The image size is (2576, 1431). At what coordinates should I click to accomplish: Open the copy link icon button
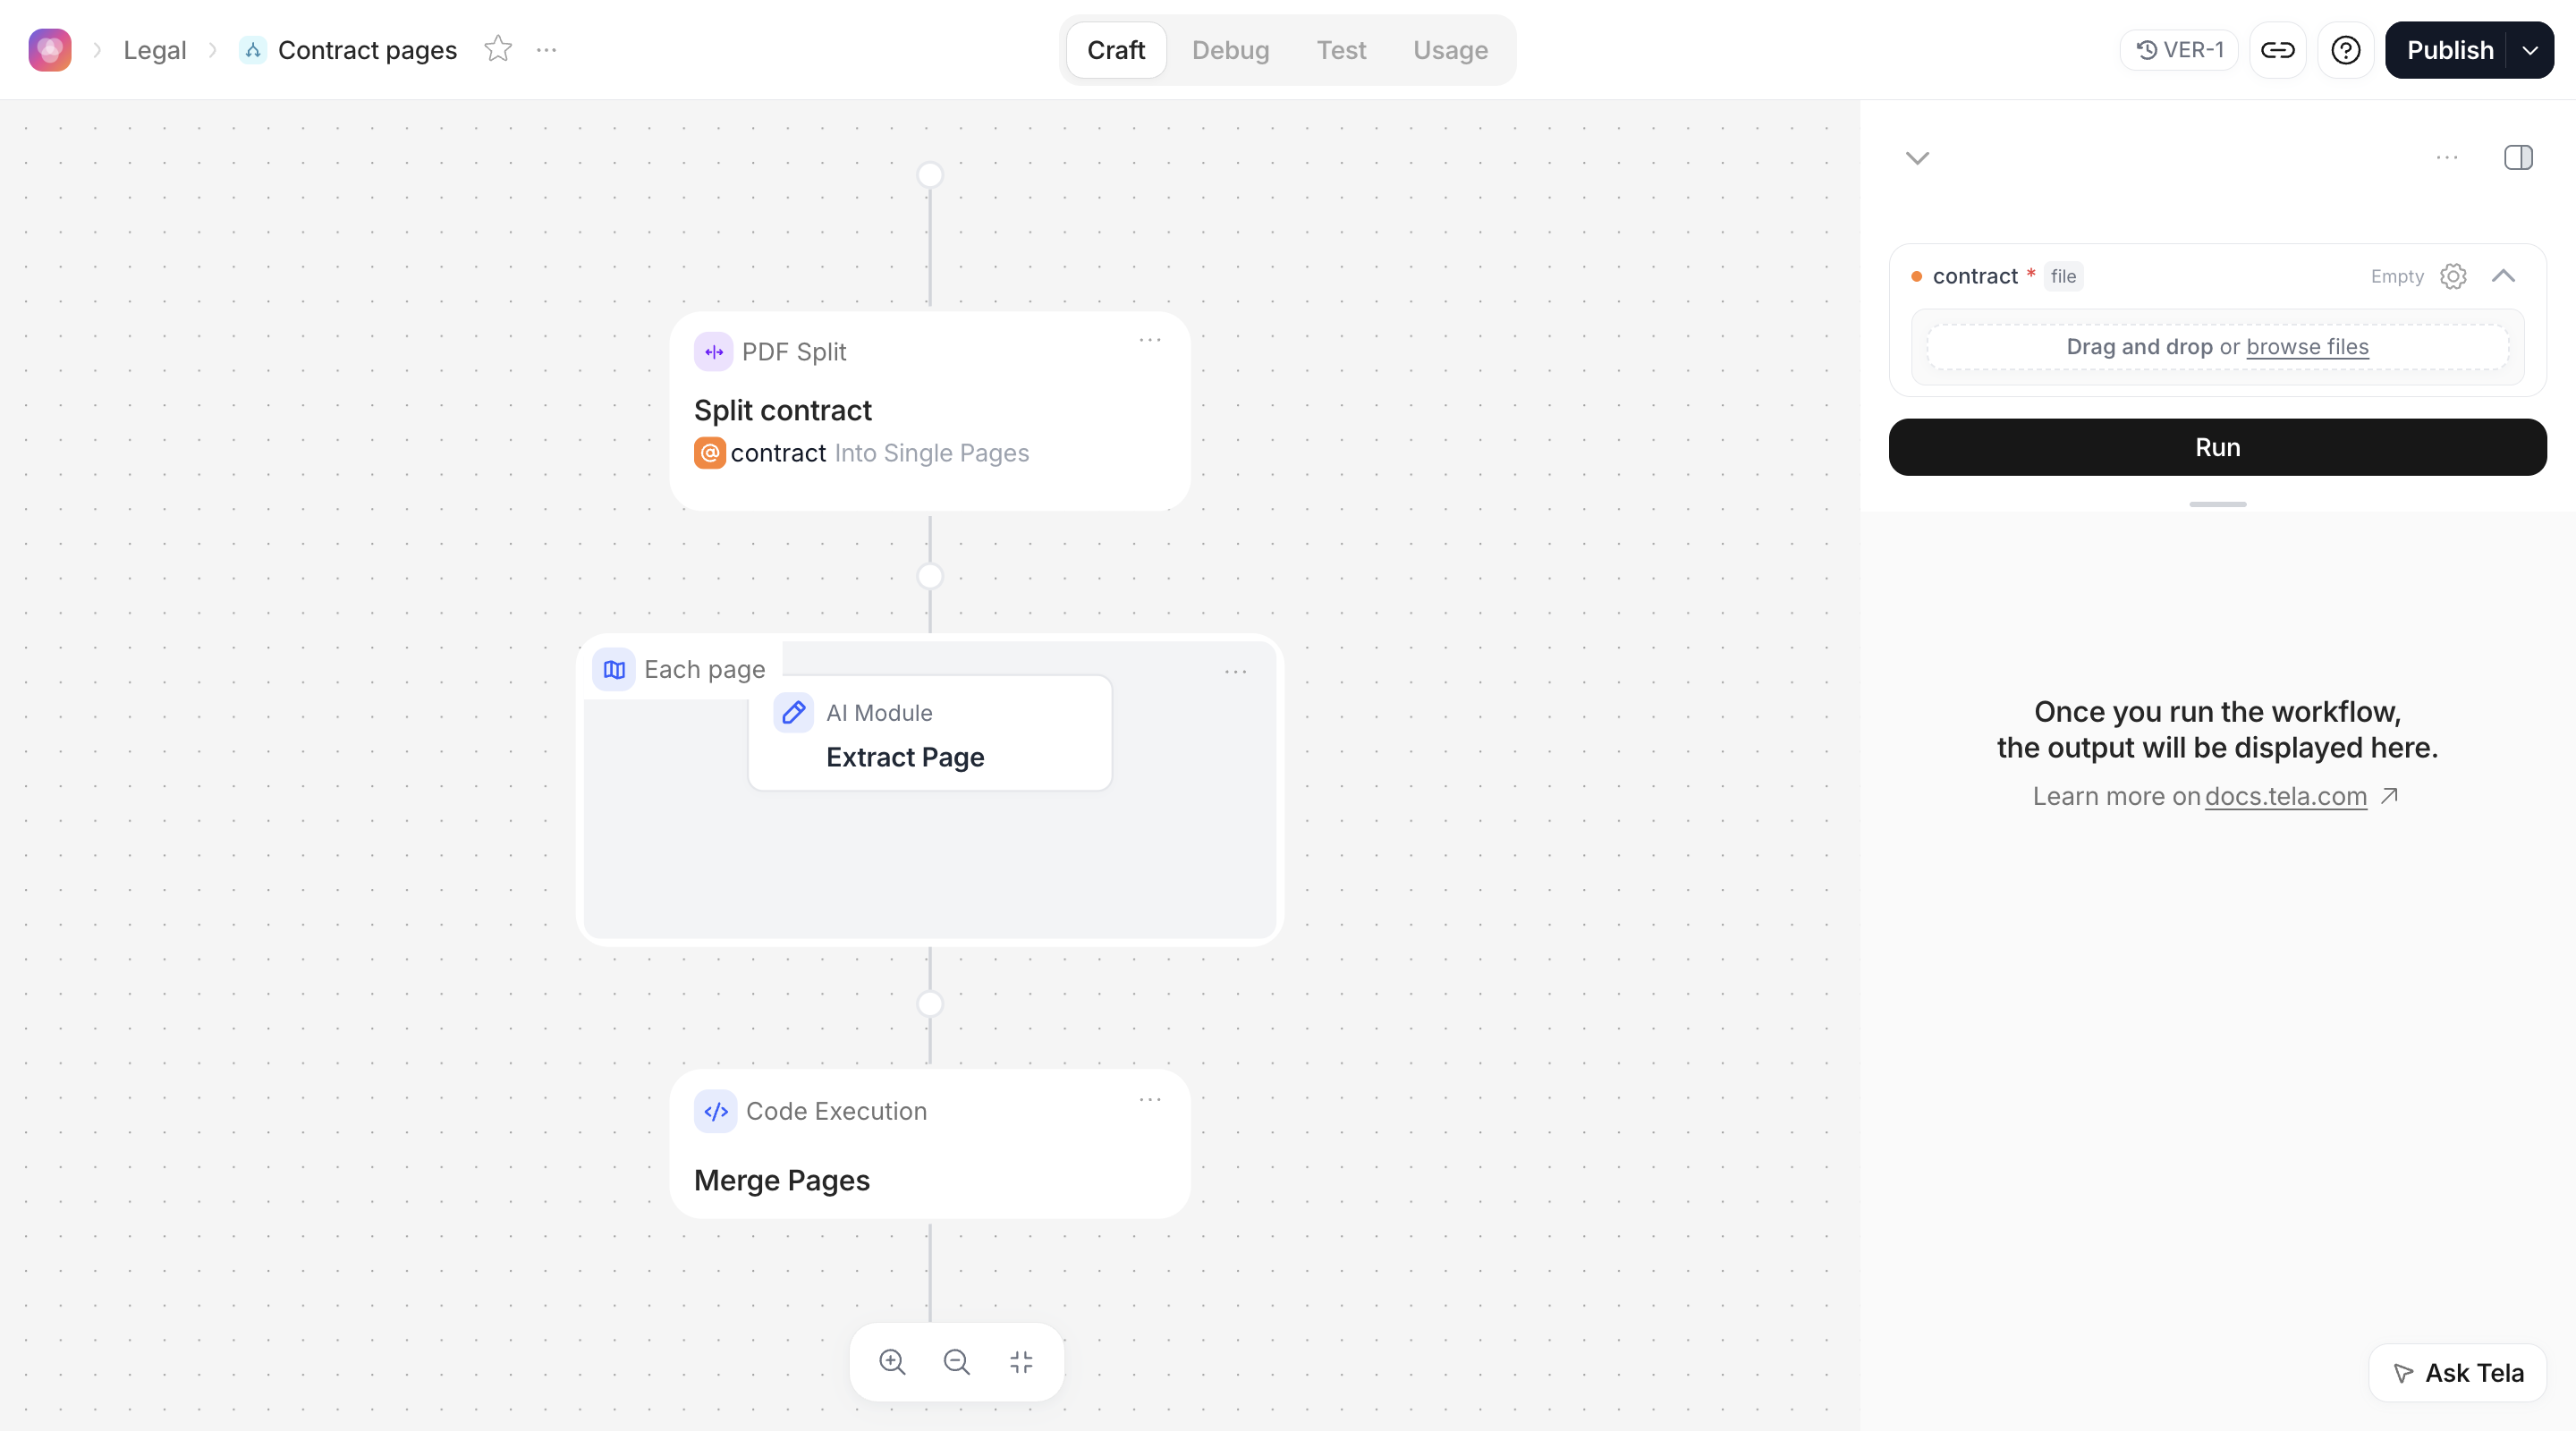point(2277,50)
